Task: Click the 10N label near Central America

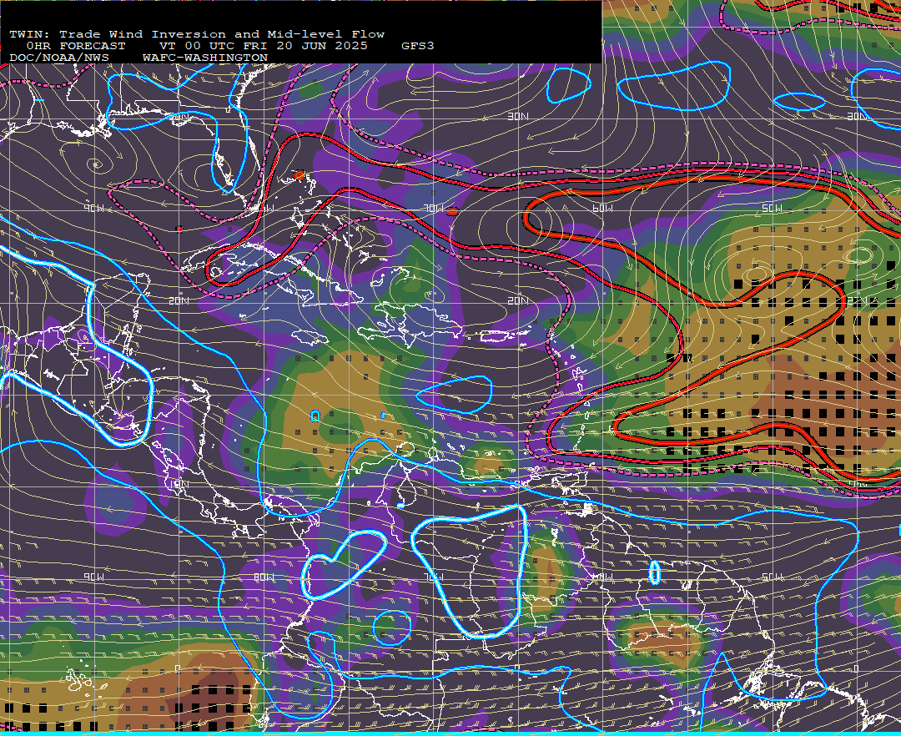Action: pyautogui.click(x=179, y=484)
